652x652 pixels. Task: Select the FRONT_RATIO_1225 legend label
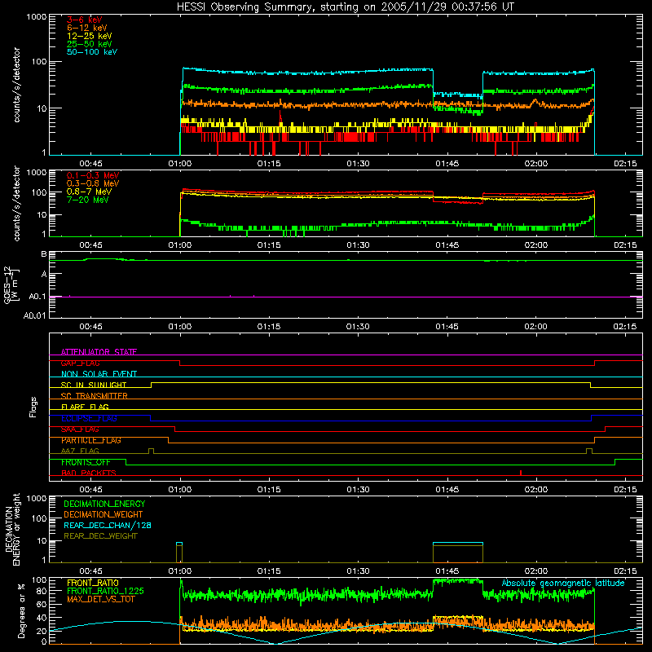pos(105,591)
